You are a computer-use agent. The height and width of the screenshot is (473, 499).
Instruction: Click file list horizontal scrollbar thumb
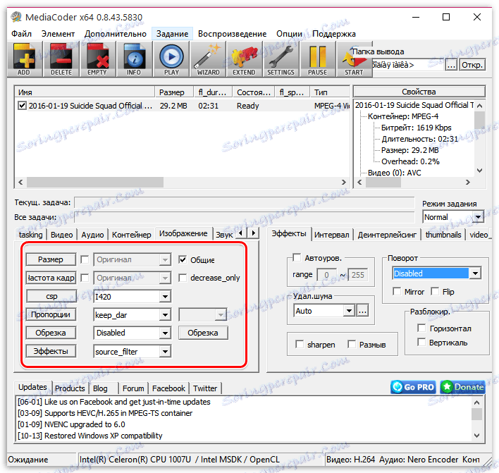coord(95,183)
